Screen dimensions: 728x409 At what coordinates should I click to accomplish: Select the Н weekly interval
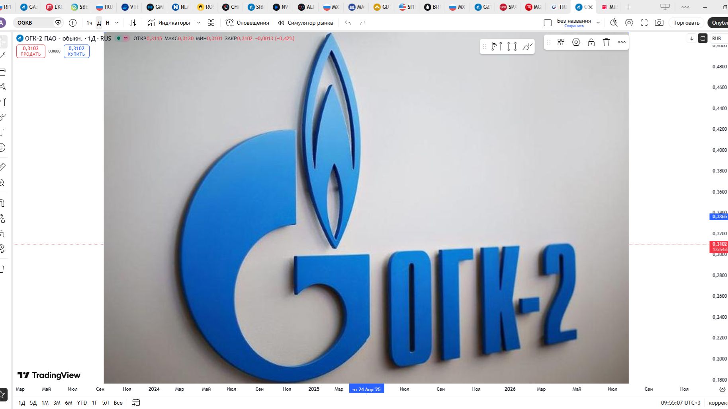click(x=108, y=23)
